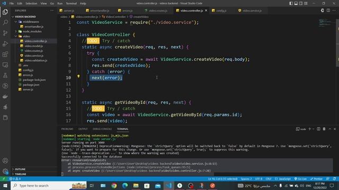Open Google Chrome from taskbar
This screenshot has height=190, width=339.
coord(114,185)
